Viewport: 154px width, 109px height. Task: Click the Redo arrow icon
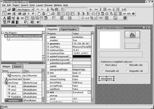coord(42,9)
